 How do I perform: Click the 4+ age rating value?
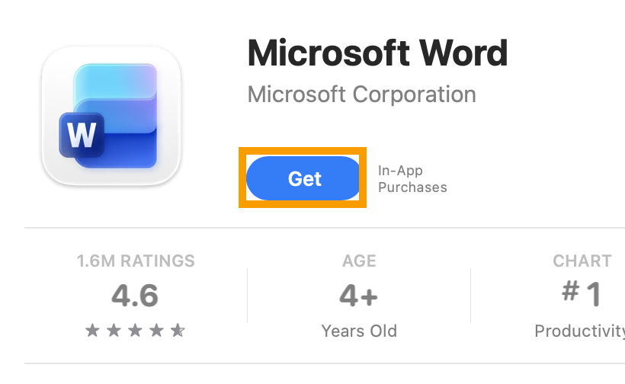(x=358, y=295)
